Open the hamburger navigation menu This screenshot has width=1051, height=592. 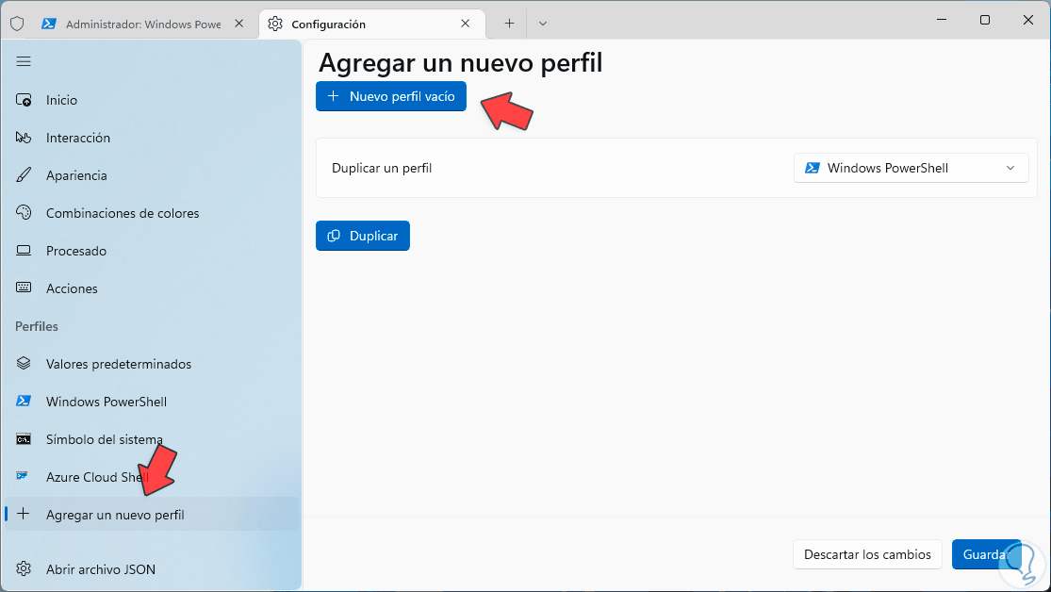(24, 61)
